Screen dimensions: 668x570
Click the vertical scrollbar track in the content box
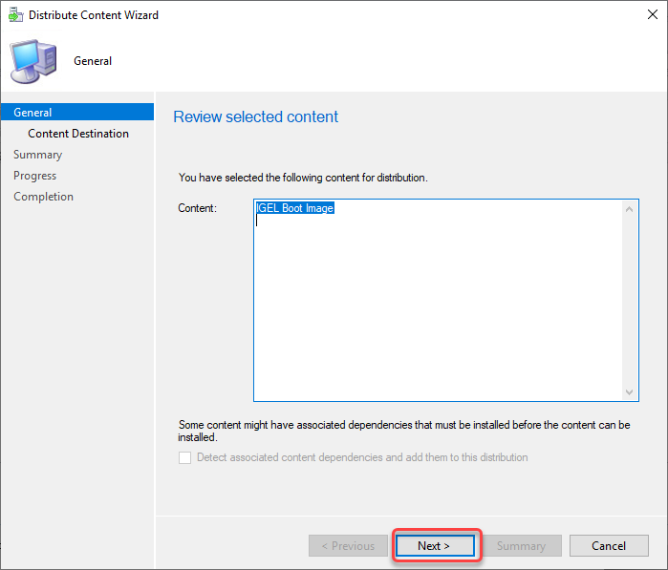[630, 301]
